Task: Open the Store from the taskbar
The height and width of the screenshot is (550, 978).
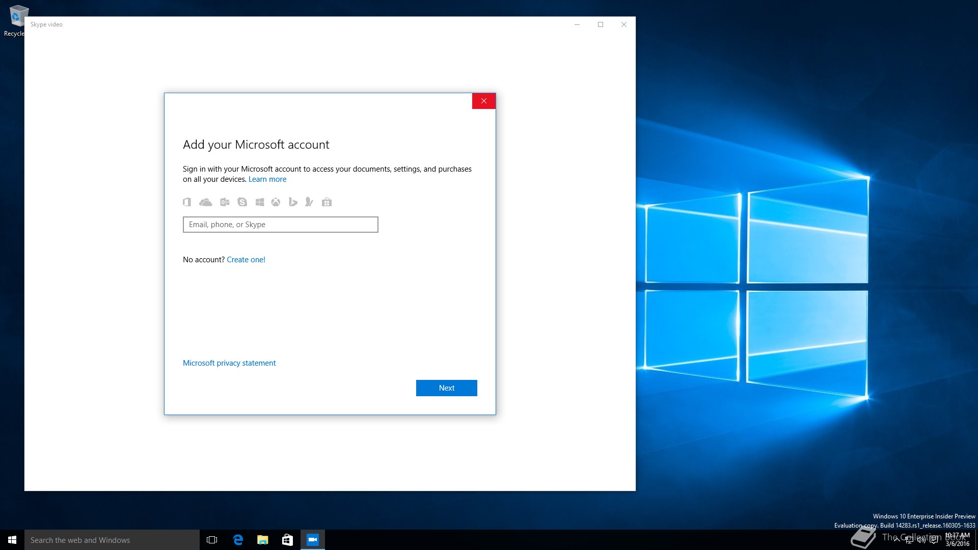Action: coord(287,540)
